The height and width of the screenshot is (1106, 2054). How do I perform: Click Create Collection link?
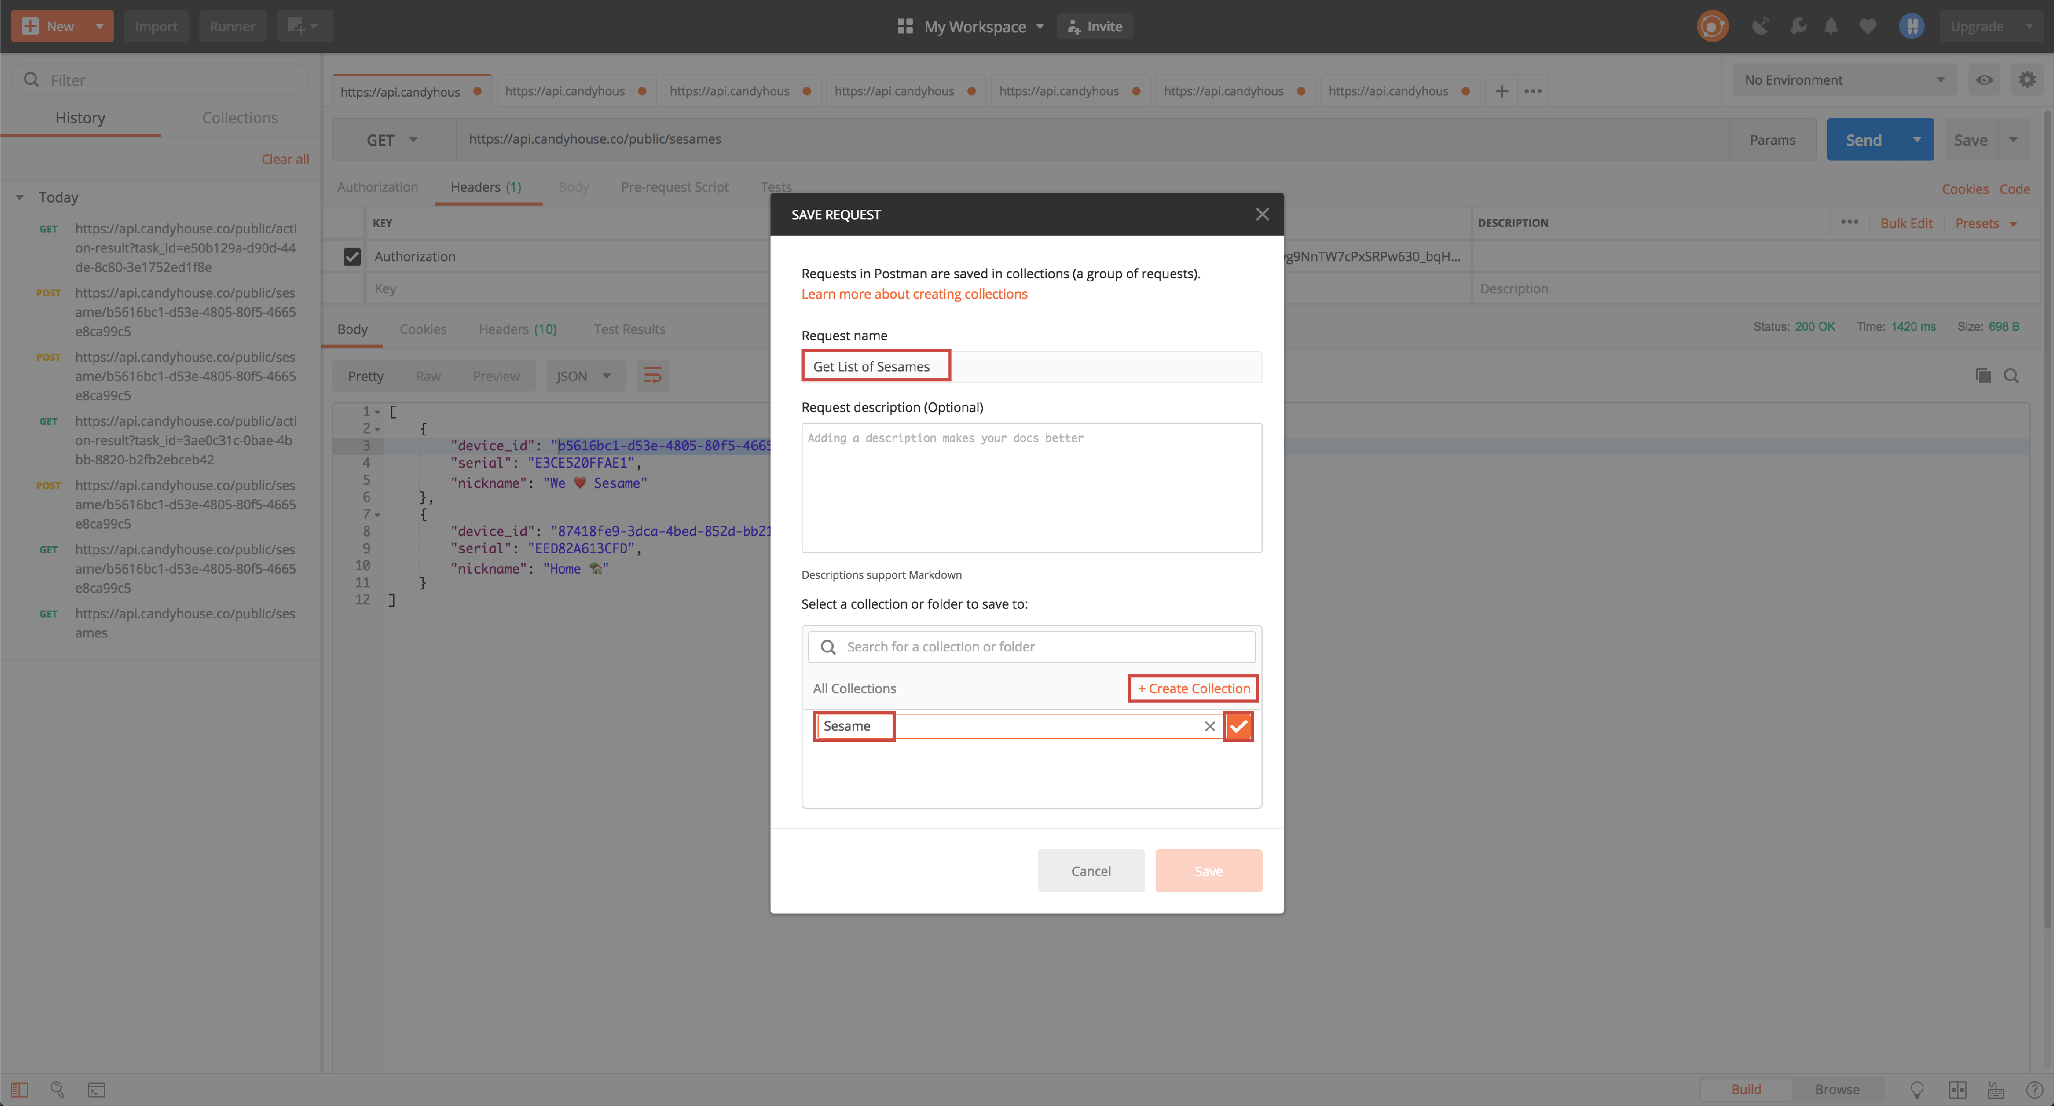pos(1193,688)
